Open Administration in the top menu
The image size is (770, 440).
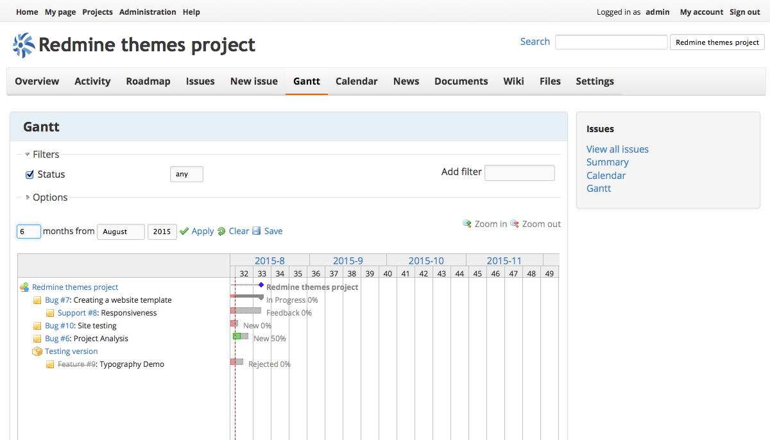coord(148,12)
